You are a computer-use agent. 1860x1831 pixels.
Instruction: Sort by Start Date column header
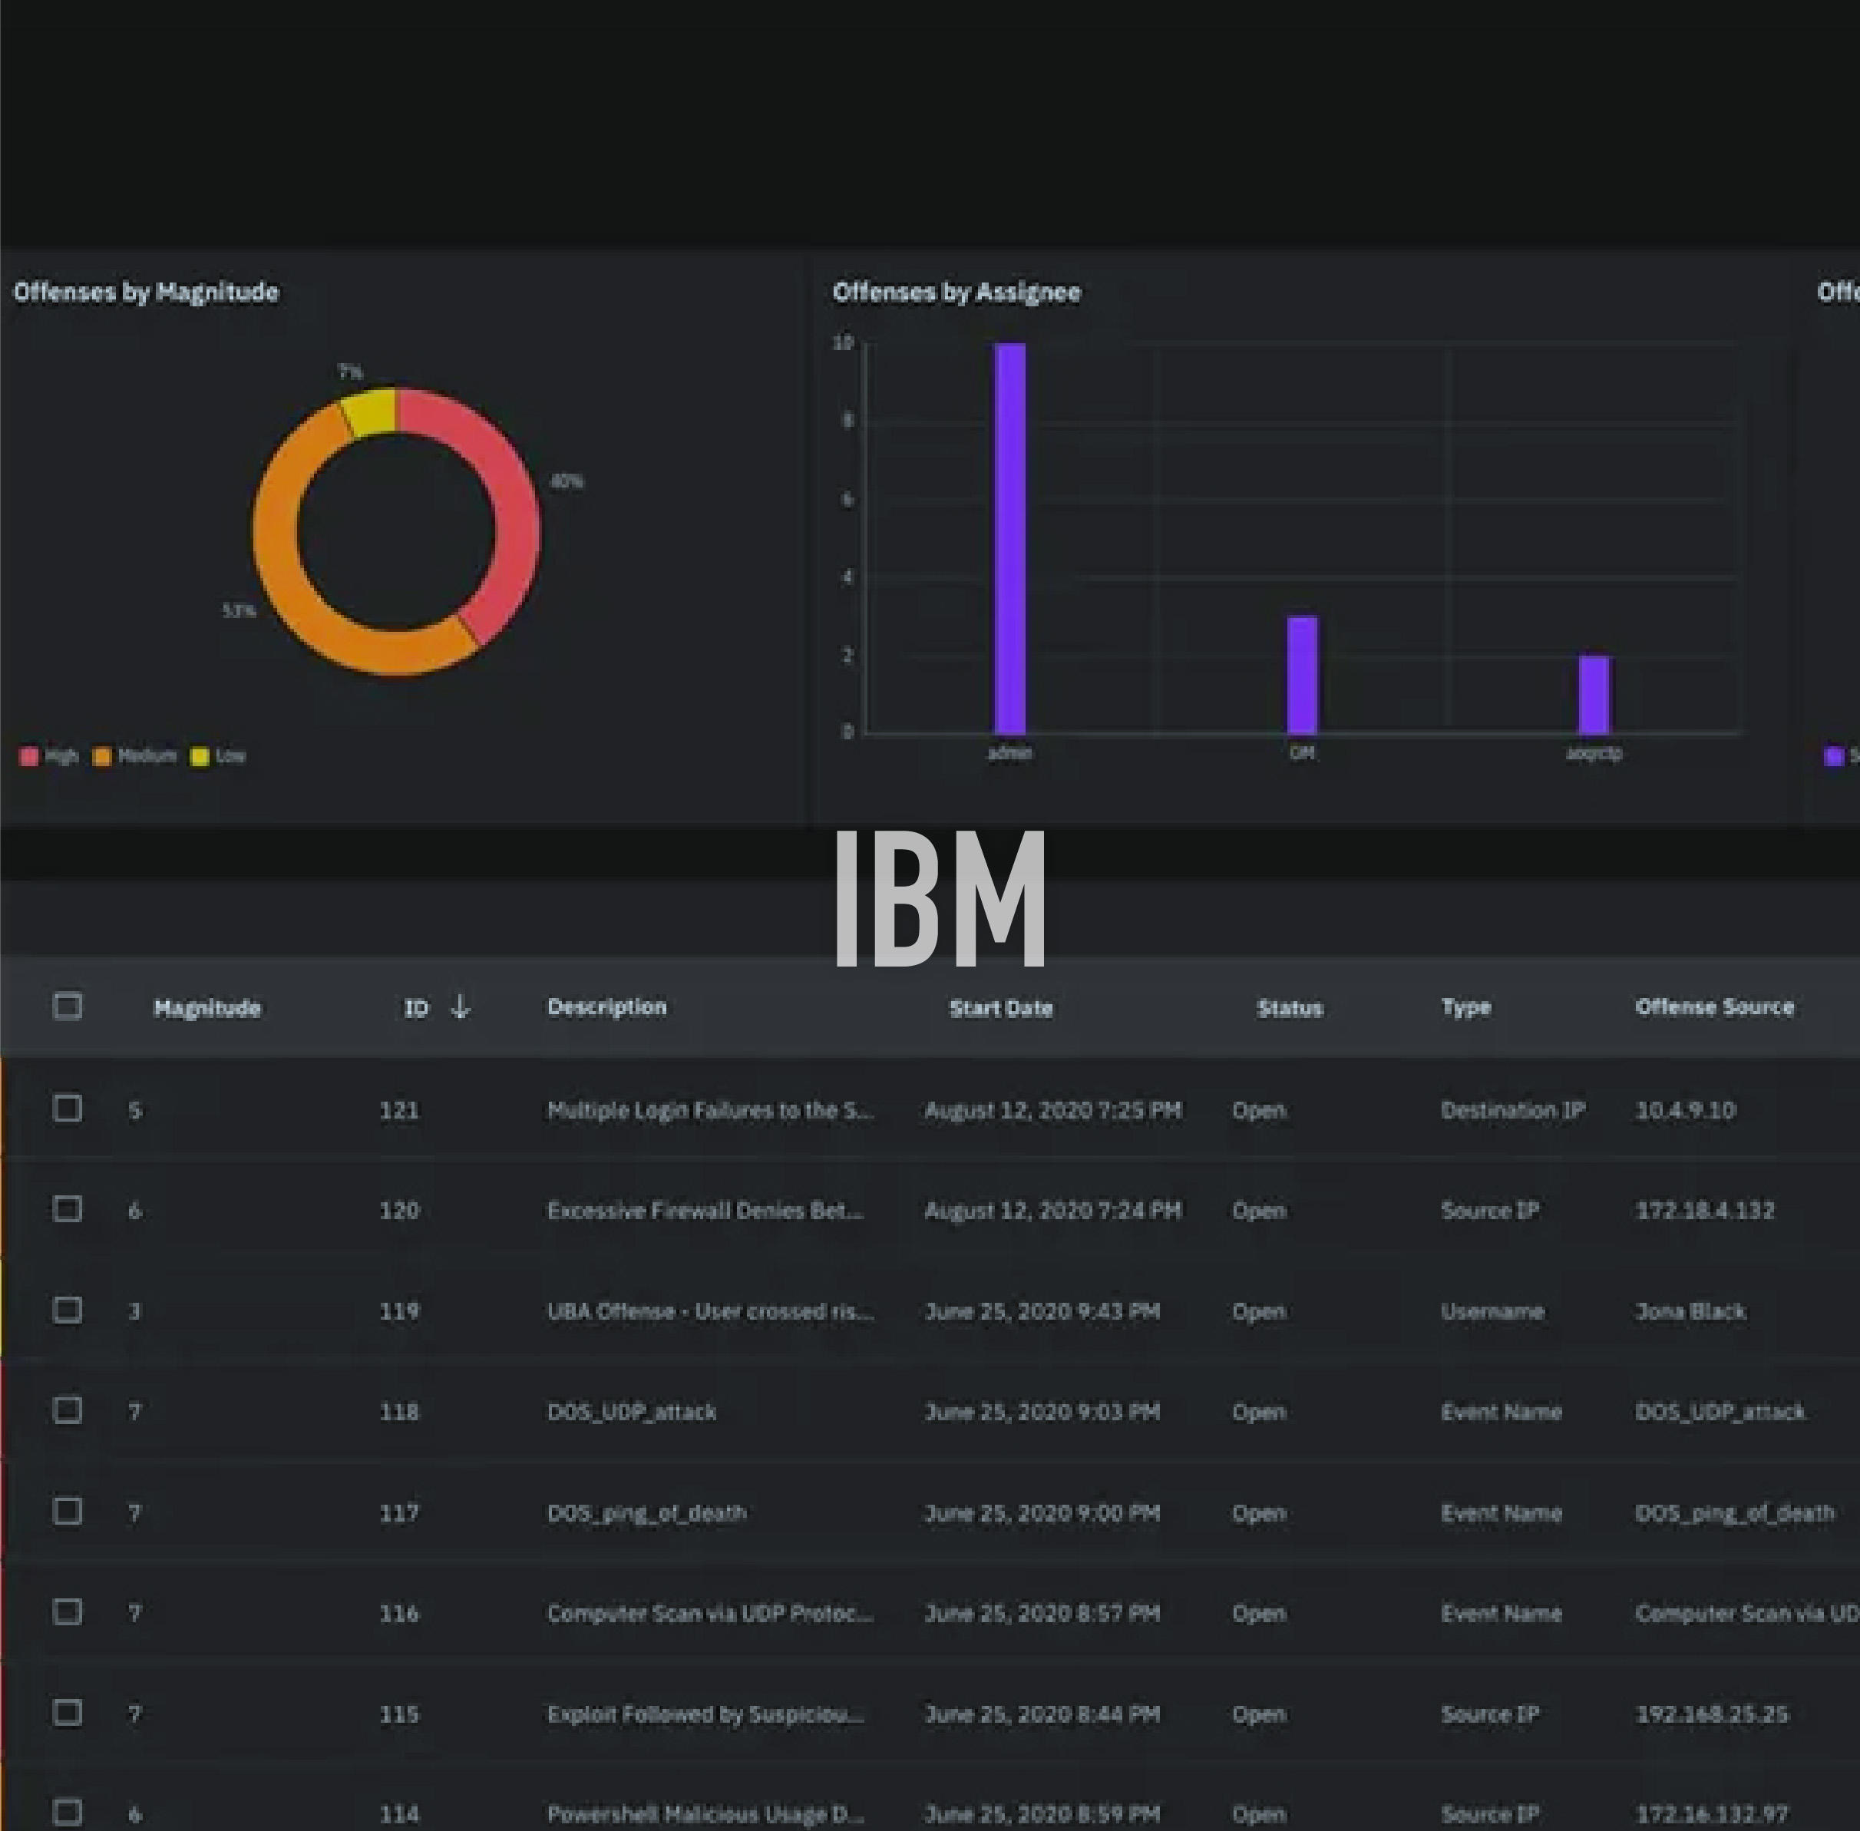1001,1008
